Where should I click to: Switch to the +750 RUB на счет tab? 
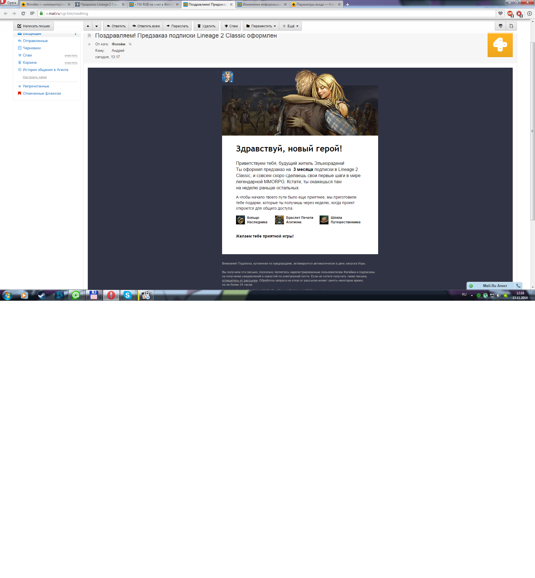154,4
